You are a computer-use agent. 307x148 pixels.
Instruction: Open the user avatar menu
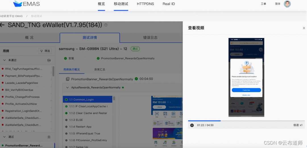pos(287,4)
